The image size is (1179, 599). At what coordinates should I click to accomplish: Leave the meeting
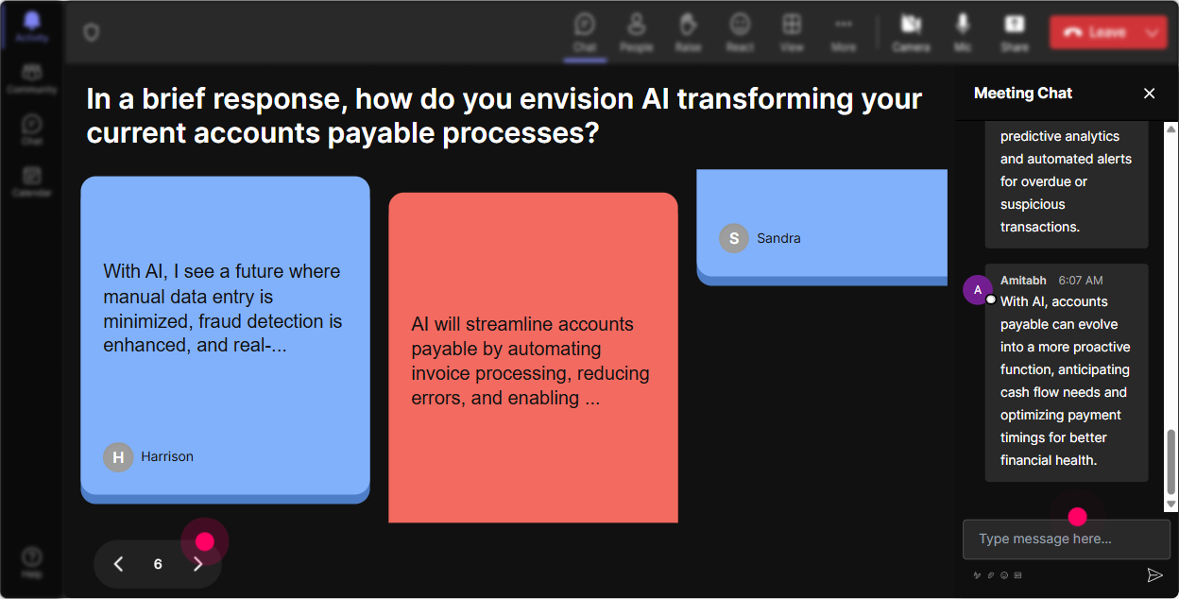click(1094, 32)
